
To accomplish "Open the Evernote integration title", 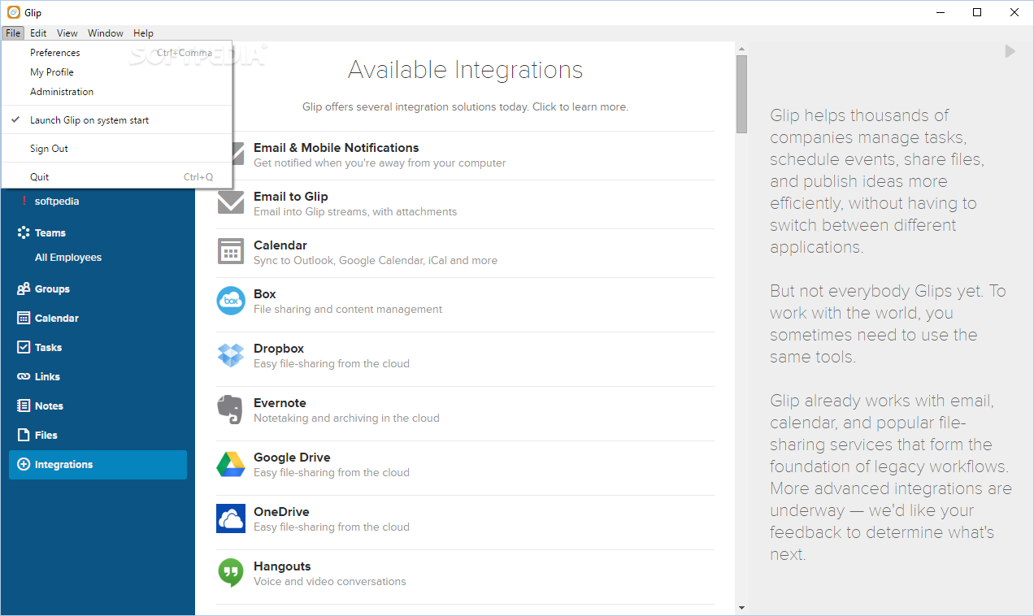I will pos(280,402).
